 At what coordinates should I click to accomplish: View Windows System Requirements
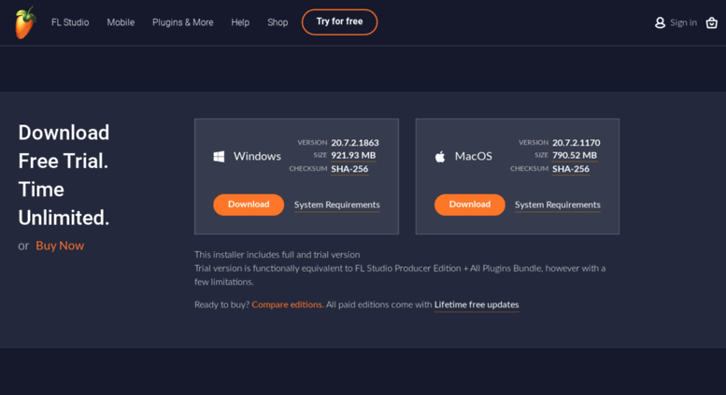point(336,205)
